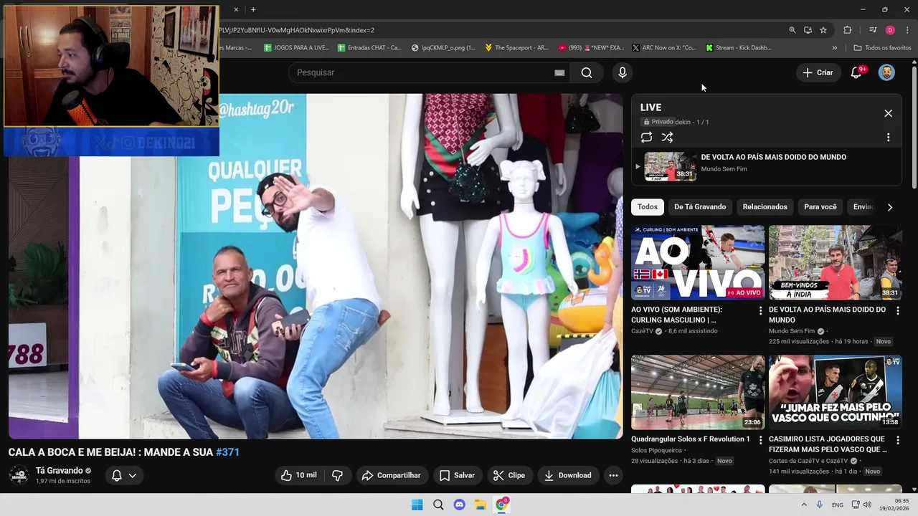Open the Tá Gravando channel name link
This screenshot has width=918, height=516.
point(59,471)
